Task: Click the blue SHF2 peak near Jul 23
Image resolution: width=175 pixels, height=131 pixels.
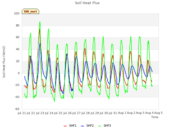Action: (x=40, y=44)
